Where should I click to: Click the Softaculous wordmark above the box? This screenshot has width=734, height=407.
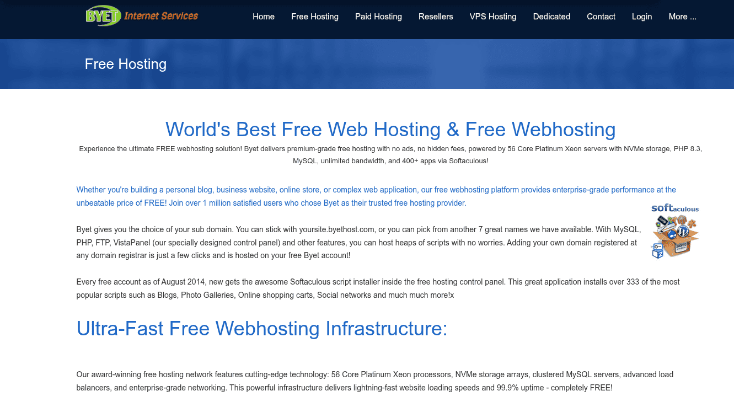674,208
